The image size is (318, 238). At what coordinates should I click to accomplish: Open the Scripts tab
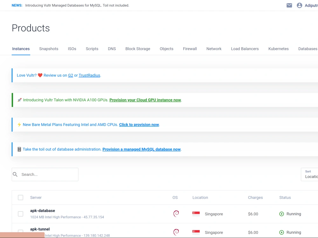tap(92, 49)
